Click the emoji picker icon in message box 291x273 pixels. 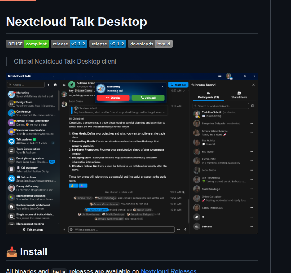point(71,229)
